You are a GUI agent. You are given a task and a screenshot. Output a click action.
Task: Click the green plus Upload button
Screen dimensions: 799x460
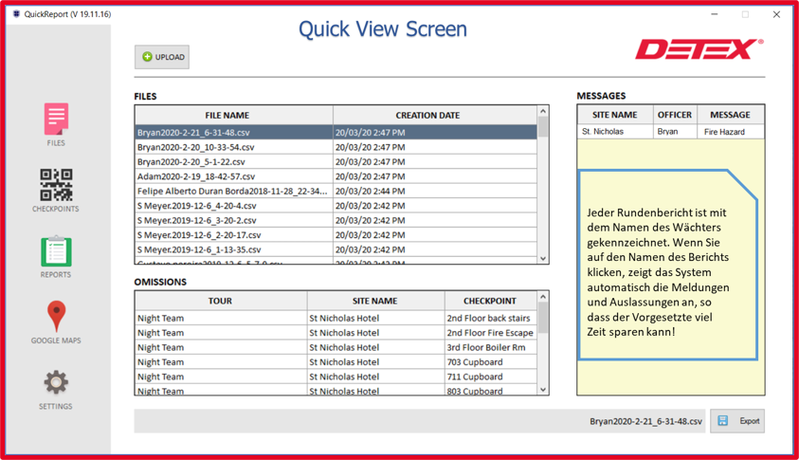click(162, 57)
